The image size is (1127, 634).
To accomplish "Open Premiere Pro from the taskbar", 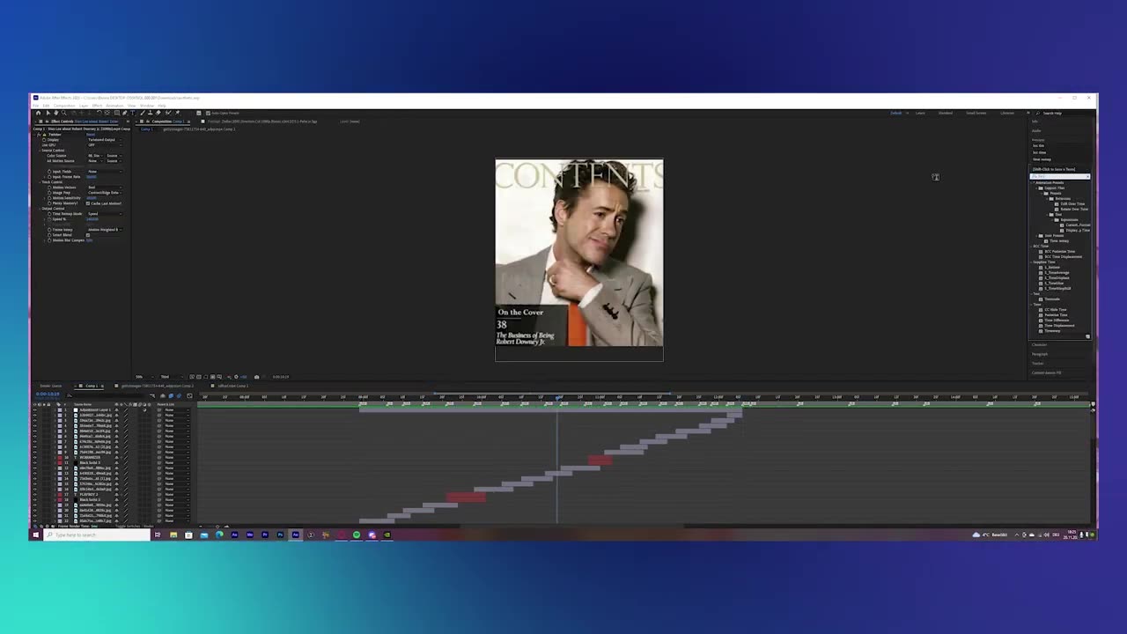I will (x=265, y=534).
